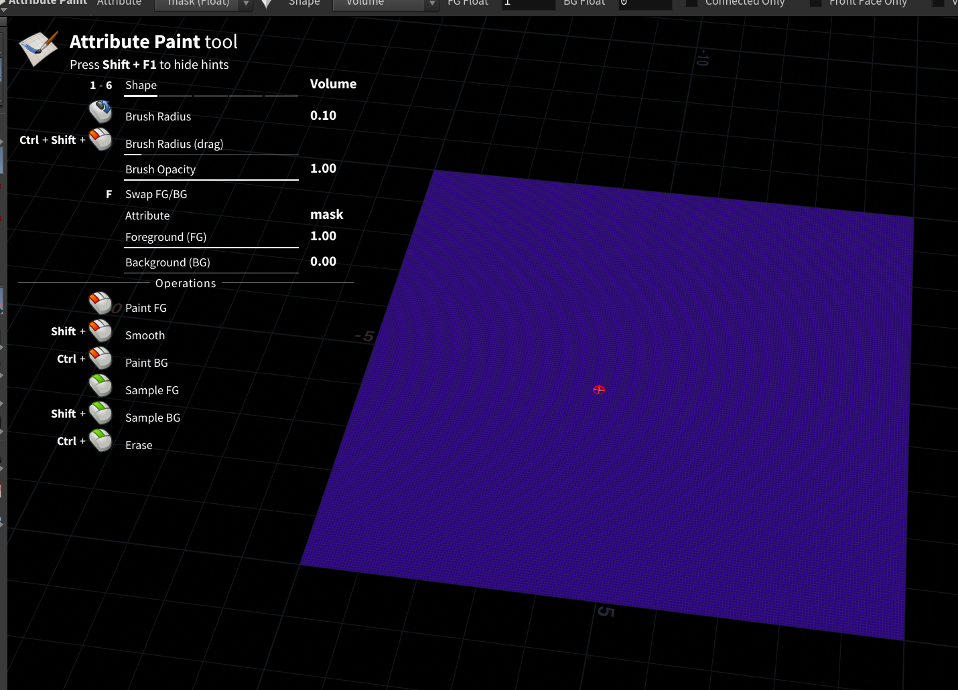Click the Brush Radius value 0.10
This screenshot has height=690, width=958.
click(323, 115)
